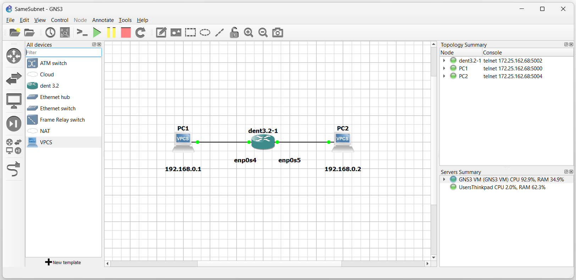Open the Edit menu
576x280 pixels.
tap(24, 20)
